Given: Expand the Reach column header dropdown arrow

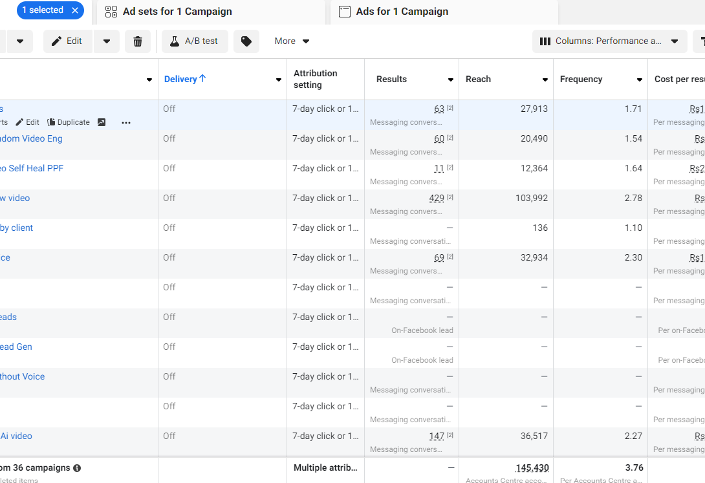Looking at the screenshot, I should [545, 80].
